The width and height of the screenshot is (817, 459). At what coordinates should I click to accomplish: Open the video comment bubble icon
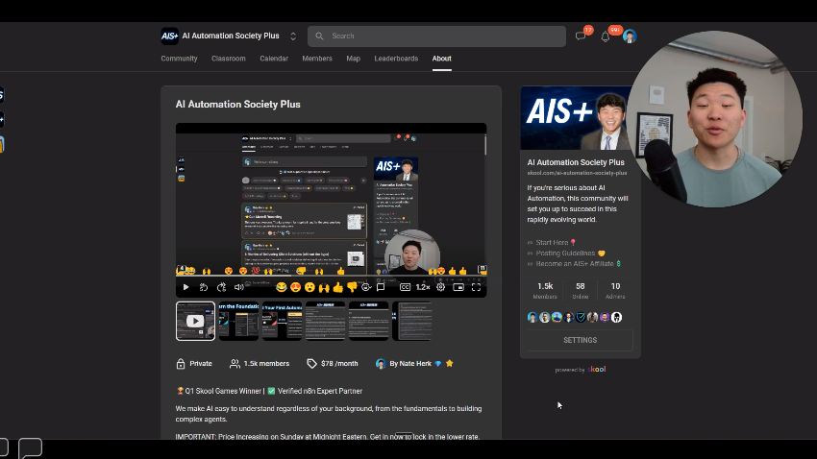[x=381, y=287]
